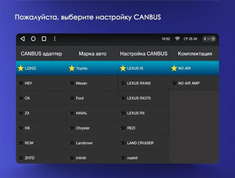Toggle the star beside Nissan
Viewport: 235px width, 178px height.
(71, 83)
